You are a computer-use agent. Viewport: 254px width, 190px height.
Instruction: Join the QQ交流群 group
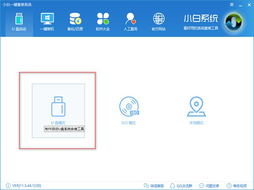point(181,186)
